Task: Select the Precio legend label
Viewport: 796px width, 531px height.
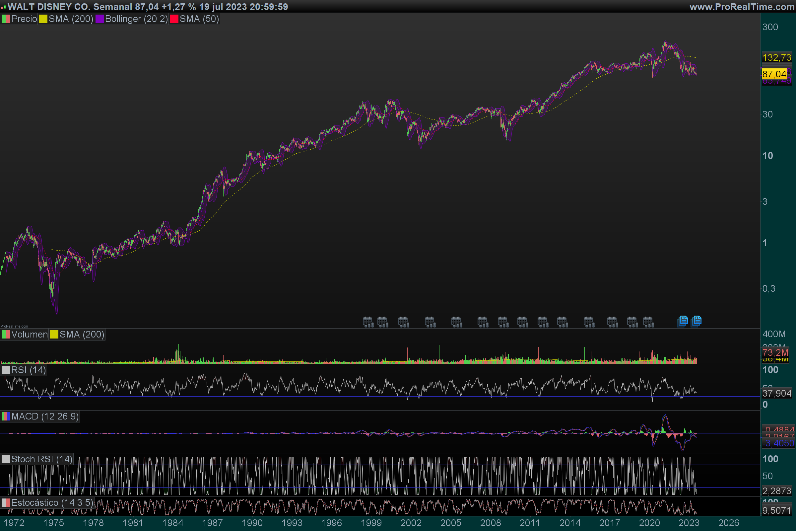Action: pyautogui.click(x=24, y=19)
